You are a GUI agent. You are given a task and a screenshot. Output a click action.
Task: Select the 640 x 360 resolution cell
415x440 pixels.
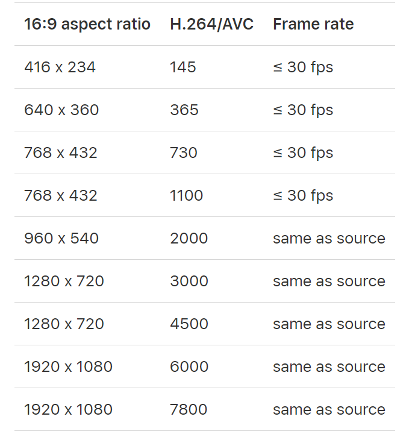[61, 110]
